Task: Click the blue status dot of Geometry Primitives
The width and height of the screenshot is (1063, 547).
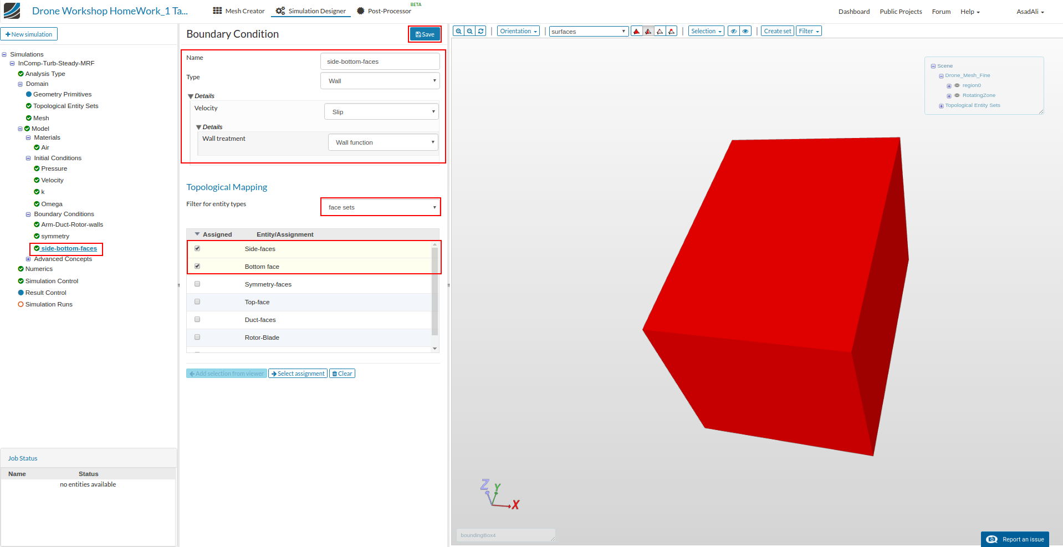Action: (x=29, y=94)
